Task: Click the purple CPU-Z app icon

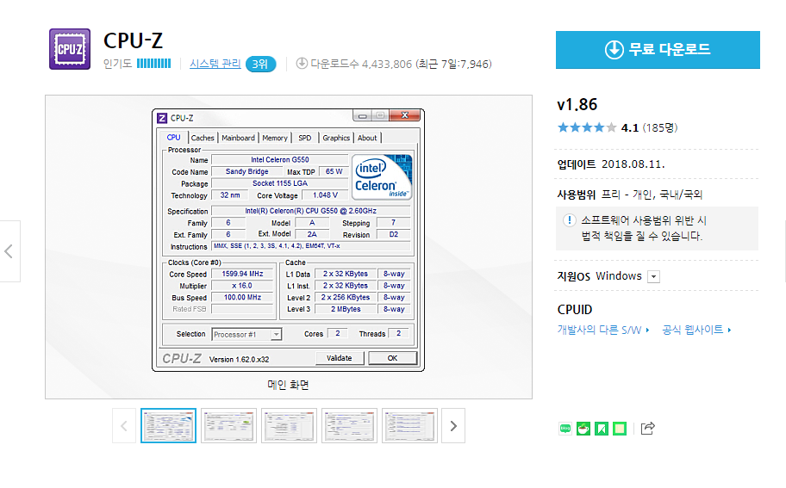Action: (x=70, y=49)
